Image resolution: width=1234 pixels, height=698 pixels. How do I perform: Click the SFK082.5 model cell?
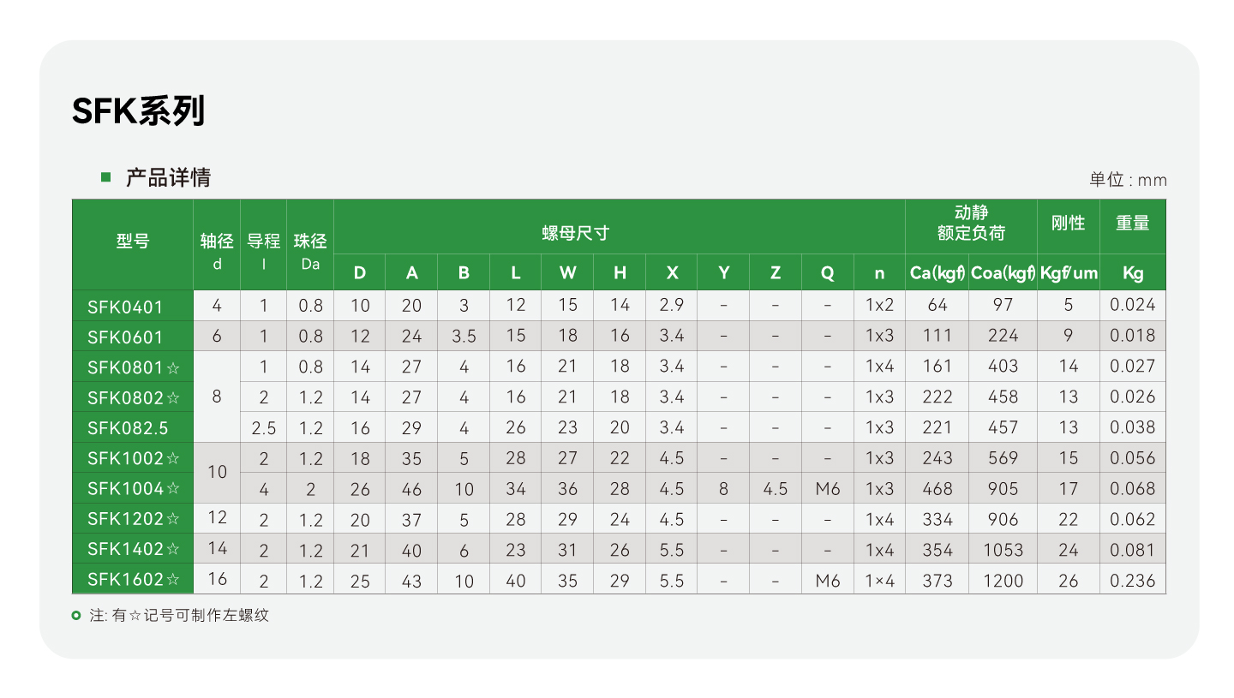128,428
